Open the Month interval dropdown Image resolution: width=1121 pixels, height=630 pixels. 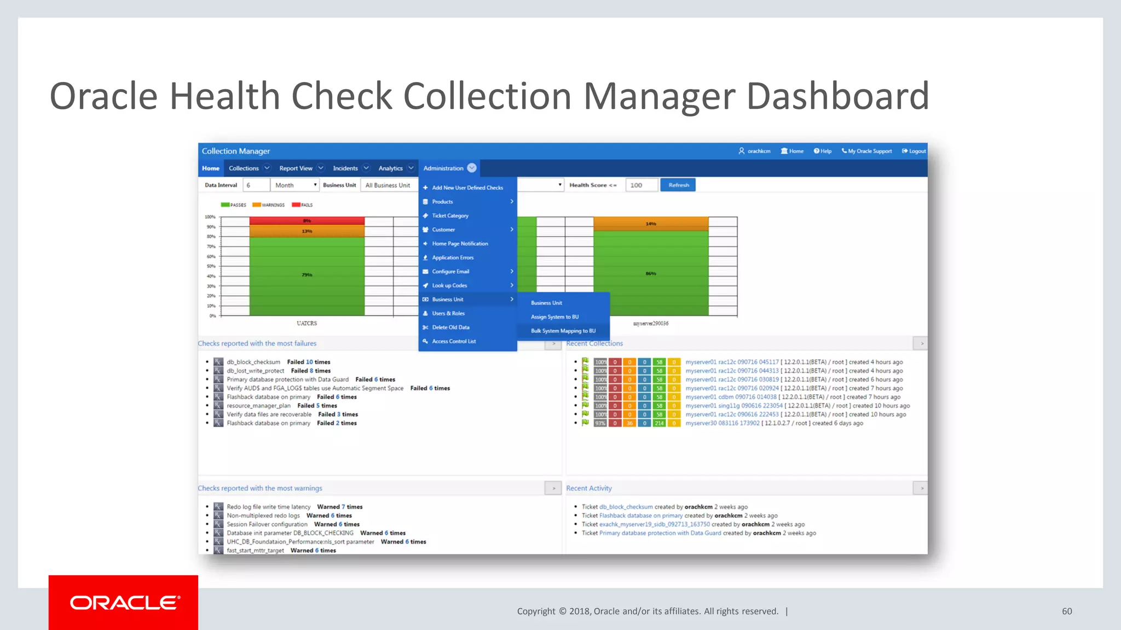click(x=295, y=185)
